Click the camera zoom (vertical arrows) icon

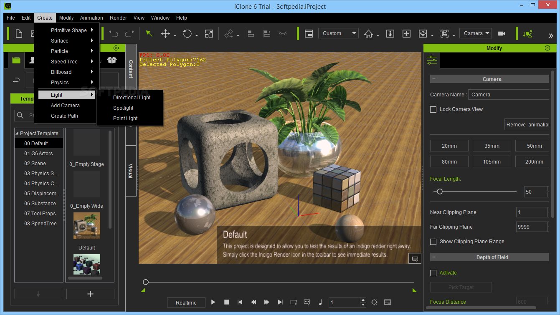[x=390, y=33]
